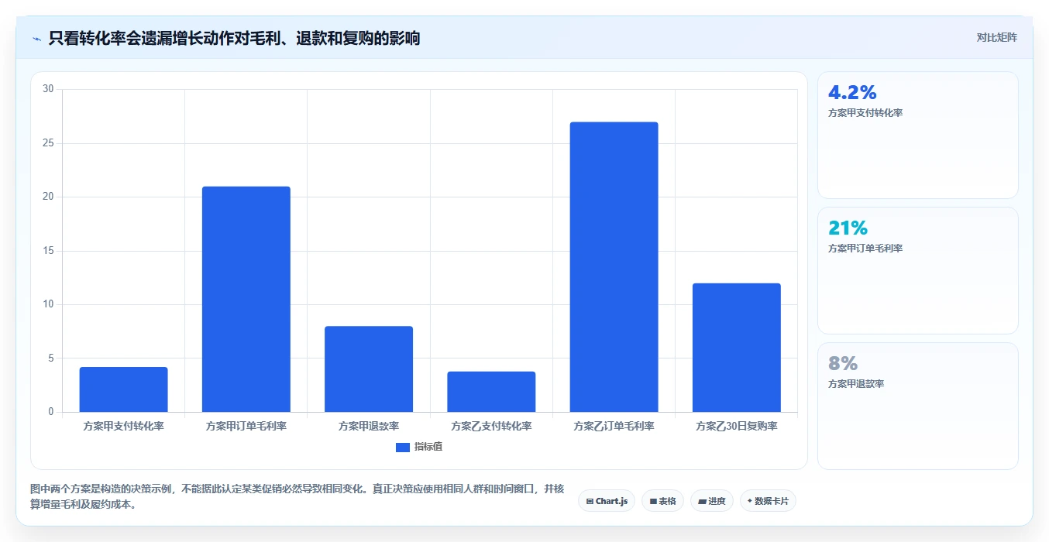Select the 方案甲支付转化率 bar
The height and width of the screenshot is (542, 1049).
(123, 389)
